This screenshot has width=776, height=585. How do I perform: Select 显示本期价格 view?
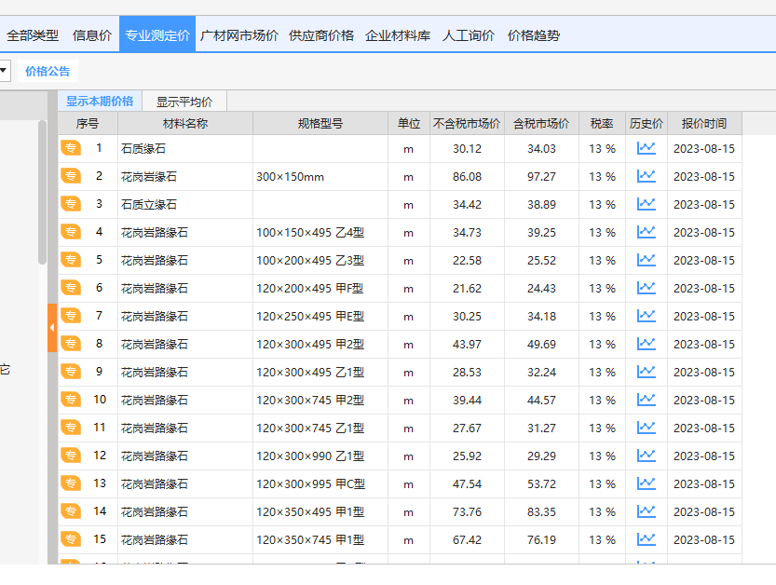coord(100,102)
